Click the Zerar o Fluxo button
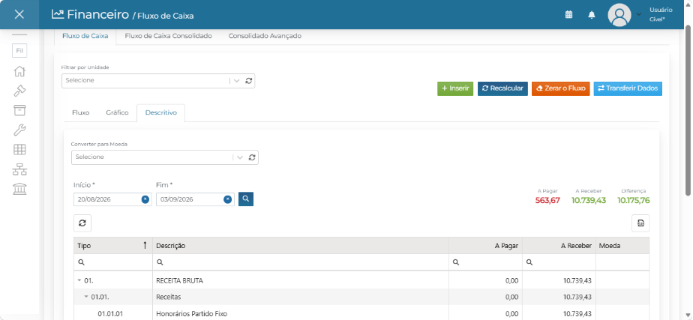 560,88
